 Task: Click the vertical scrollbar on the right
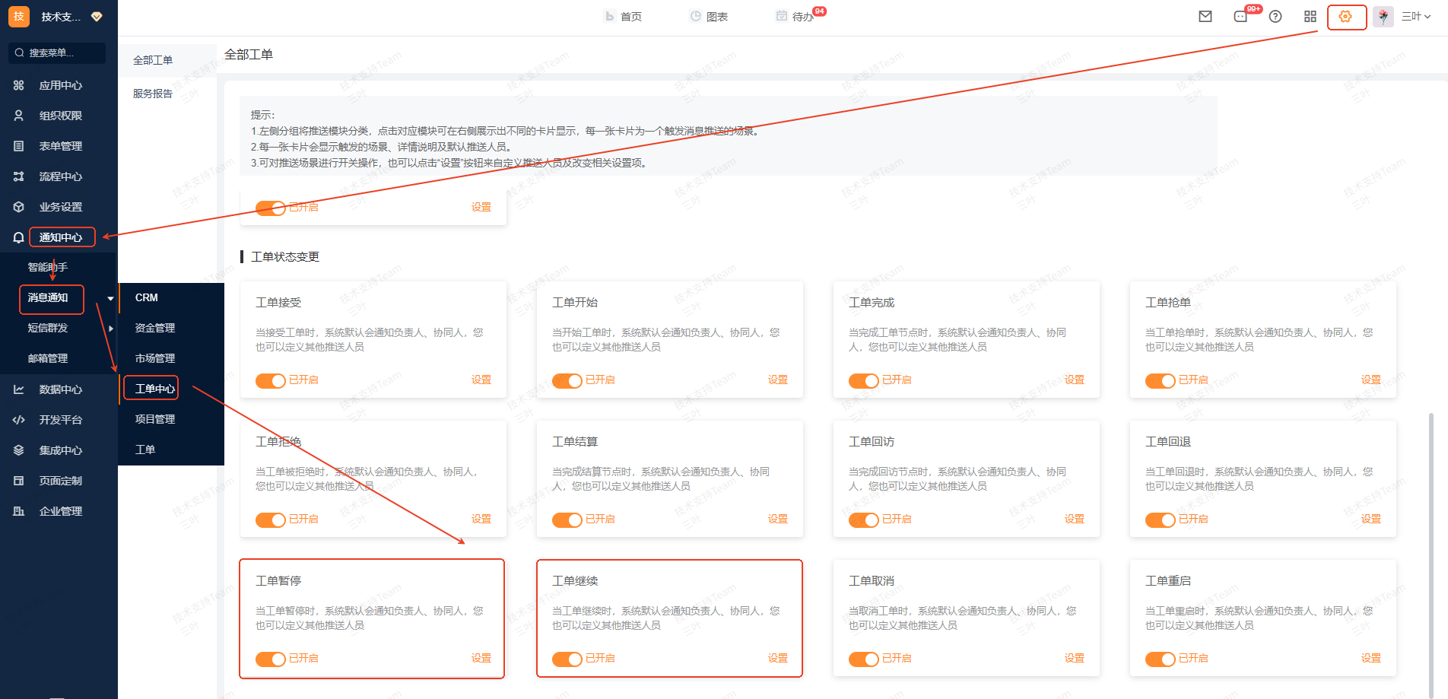tap(1431, 532)
